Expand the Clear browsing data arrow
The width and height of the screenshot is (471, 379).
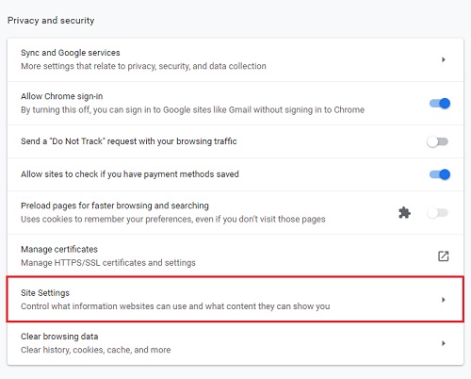click(444, 343)
